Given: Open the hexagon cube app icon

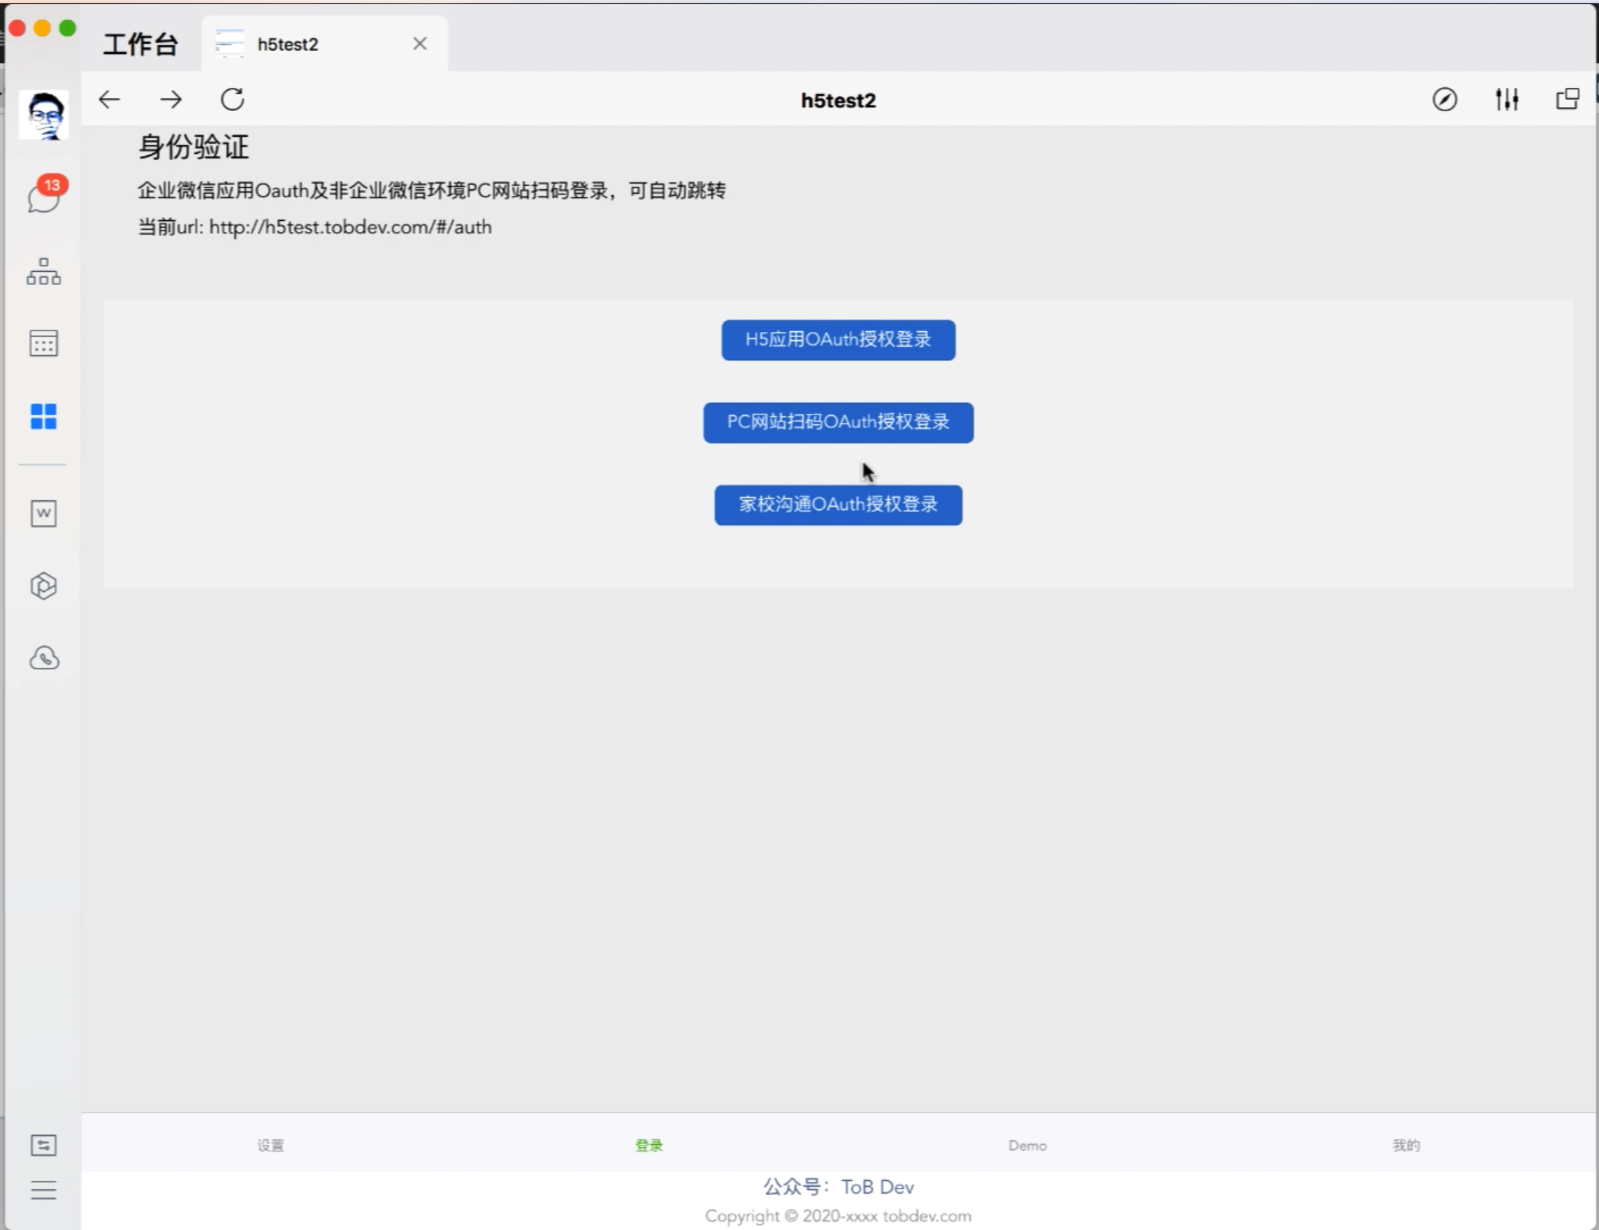Looking at the screenshot, I should (44, 586).
